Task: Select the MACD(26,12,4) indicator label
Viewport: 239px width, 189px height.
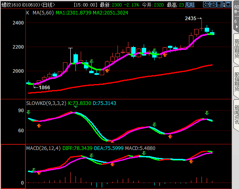Action: pyautogui.click(x=44, y=148)
